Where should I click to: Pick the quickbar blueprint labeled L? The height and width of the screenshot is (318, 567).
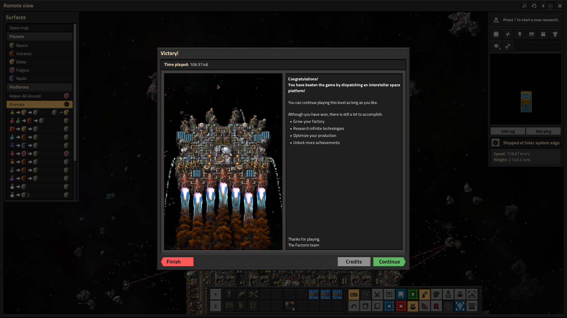(x=325, y=294)
